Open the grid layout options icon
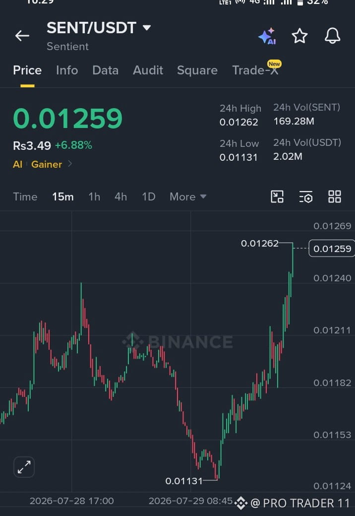 pyautogui.click(x=335, y=197)
